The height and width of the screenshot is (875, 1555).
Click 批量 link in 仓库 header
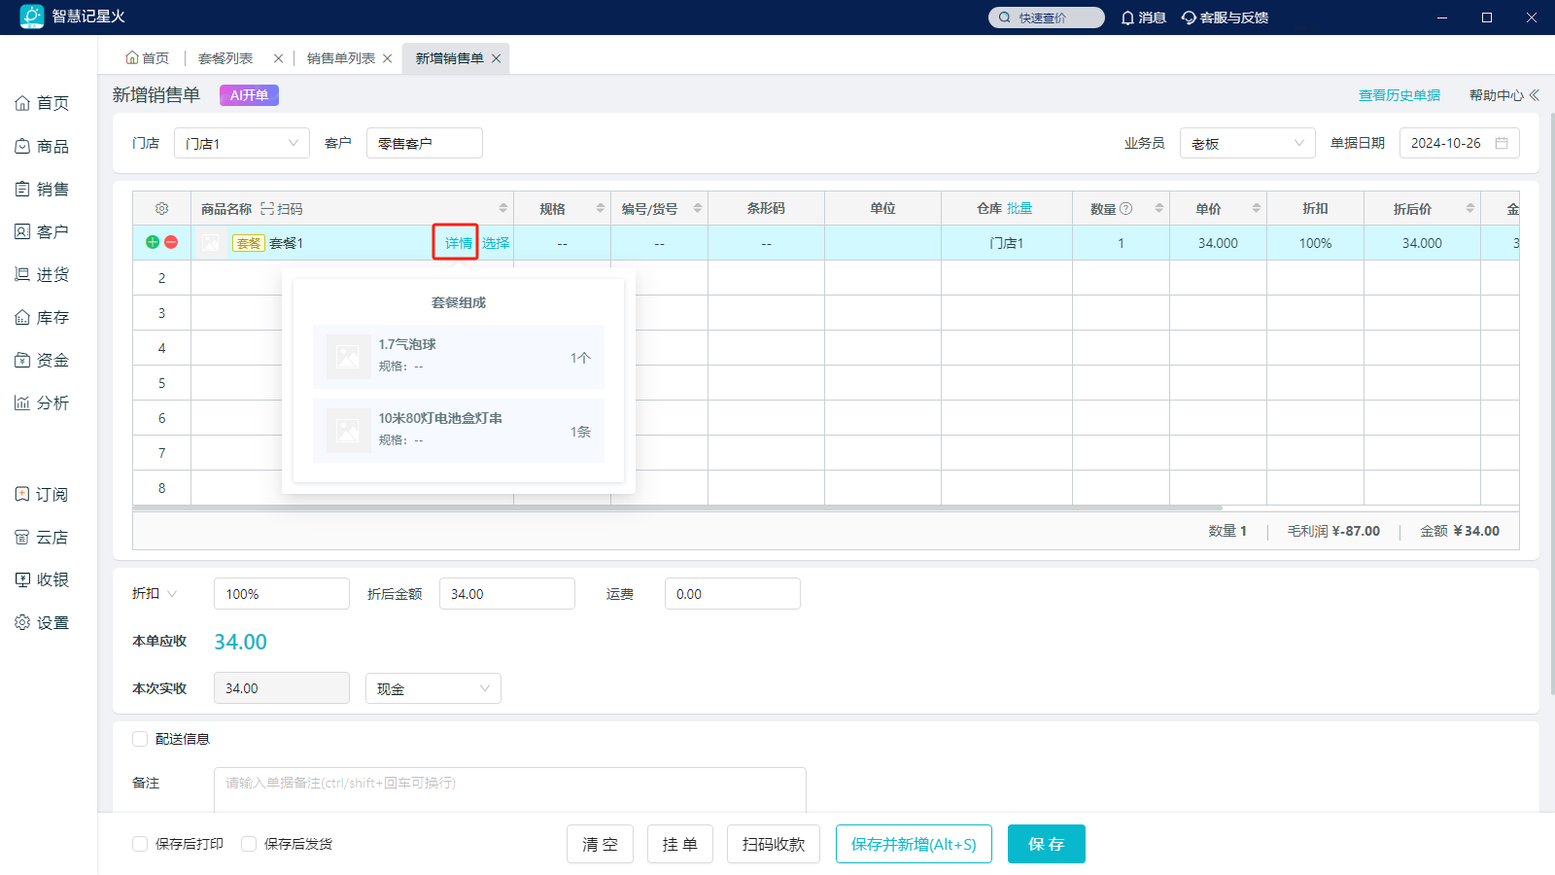click(1019, 208)
